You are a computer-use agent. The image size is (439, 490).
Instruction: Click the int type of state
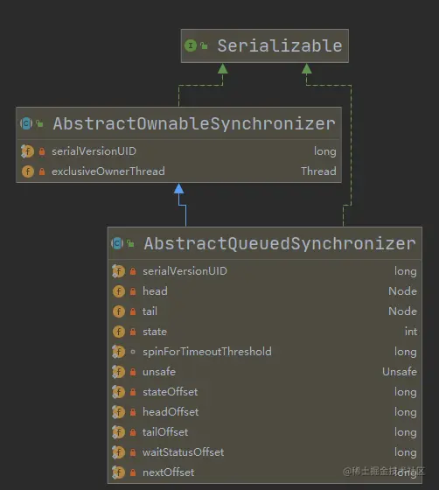[411, 332]
